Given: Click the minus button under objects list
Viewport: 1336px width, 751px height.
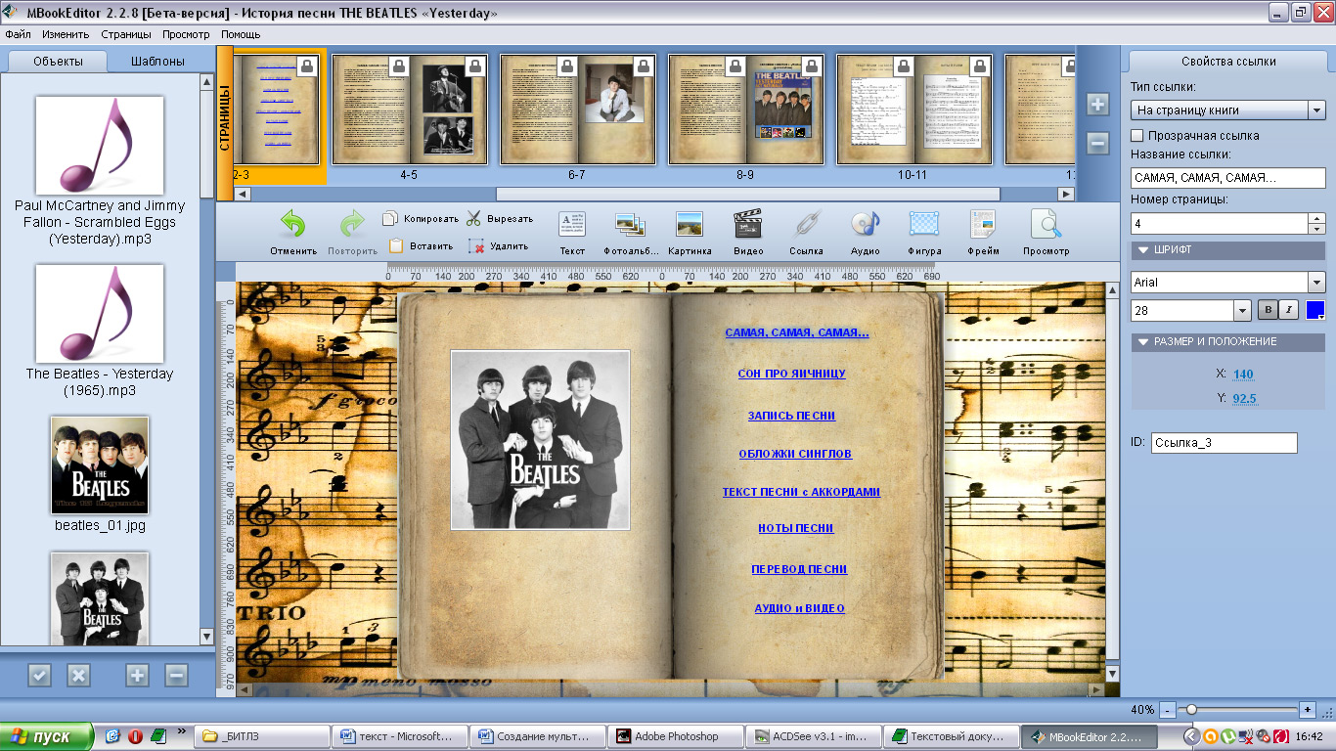Looking at the screenshot, I should (176, 675).
